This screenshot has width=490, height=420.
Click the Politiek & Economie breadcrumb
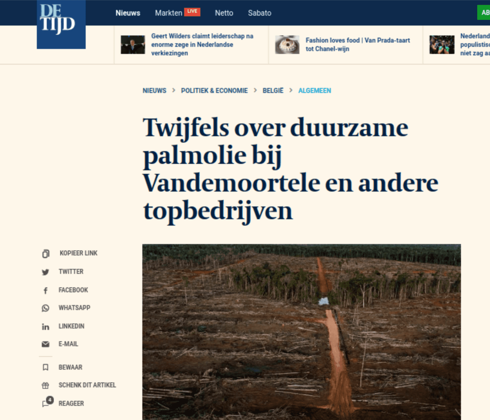coord(214,90)
